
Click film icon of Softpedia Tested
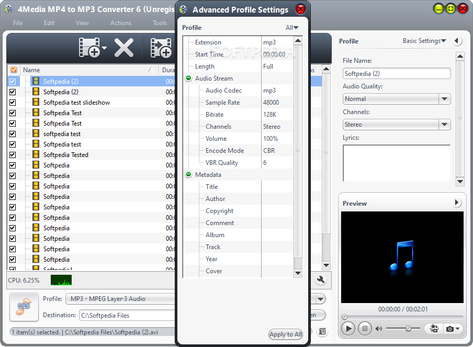point(36,154)
